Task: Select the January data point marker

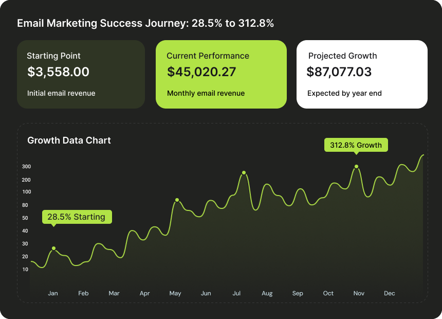Action: coord(53,249)
